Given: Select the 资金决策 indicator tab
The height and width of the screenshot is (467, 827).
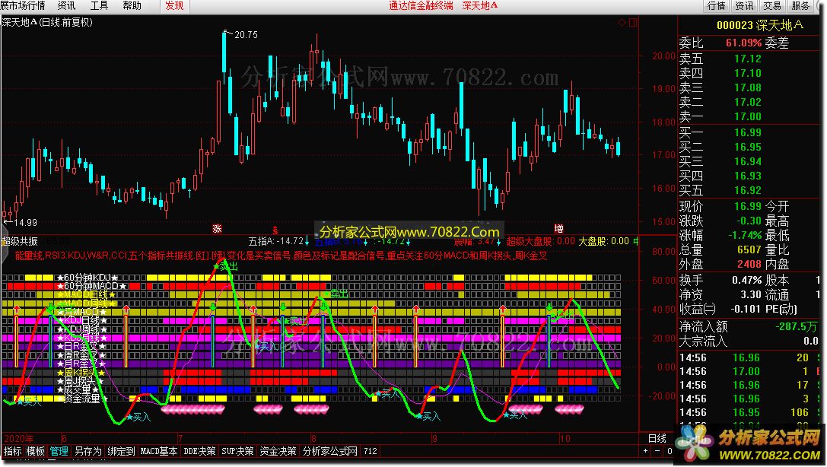Looking at the screenshot, I should coord(278,451).
